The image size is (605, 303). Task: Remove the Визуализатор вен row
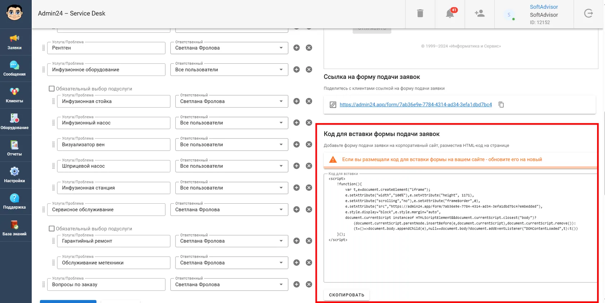(309, 144)
